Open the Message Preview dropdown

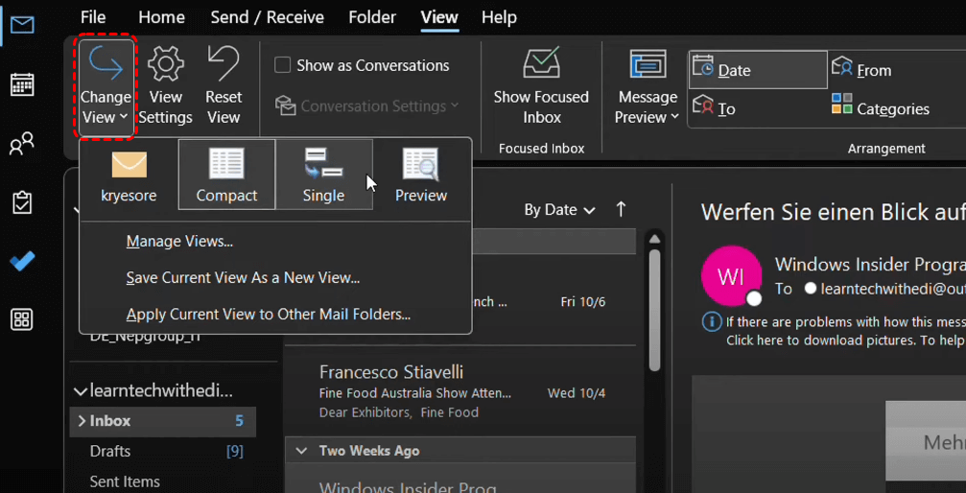tap(648, 86)
